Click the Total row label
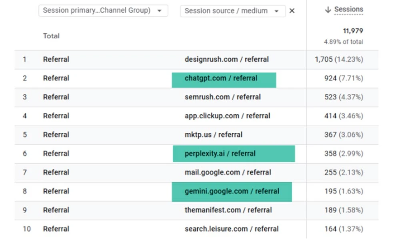 [x=51, y=36]
